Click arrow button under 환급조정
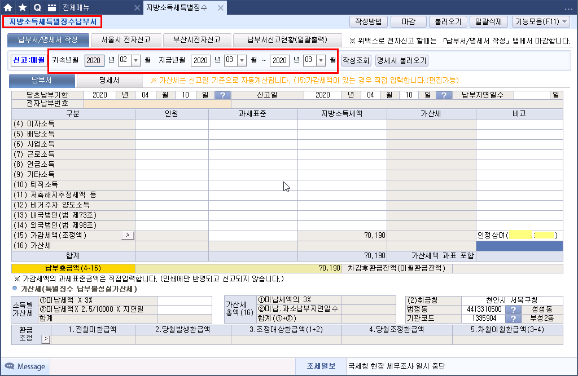 point(46,339)
